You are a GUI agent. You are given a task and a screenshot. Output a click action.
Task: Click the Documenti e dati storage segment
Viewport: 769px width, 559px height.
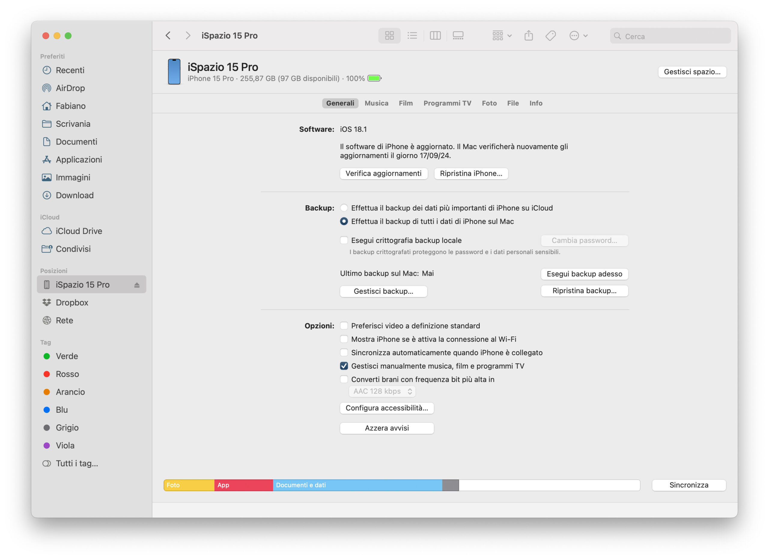[357, 485]
